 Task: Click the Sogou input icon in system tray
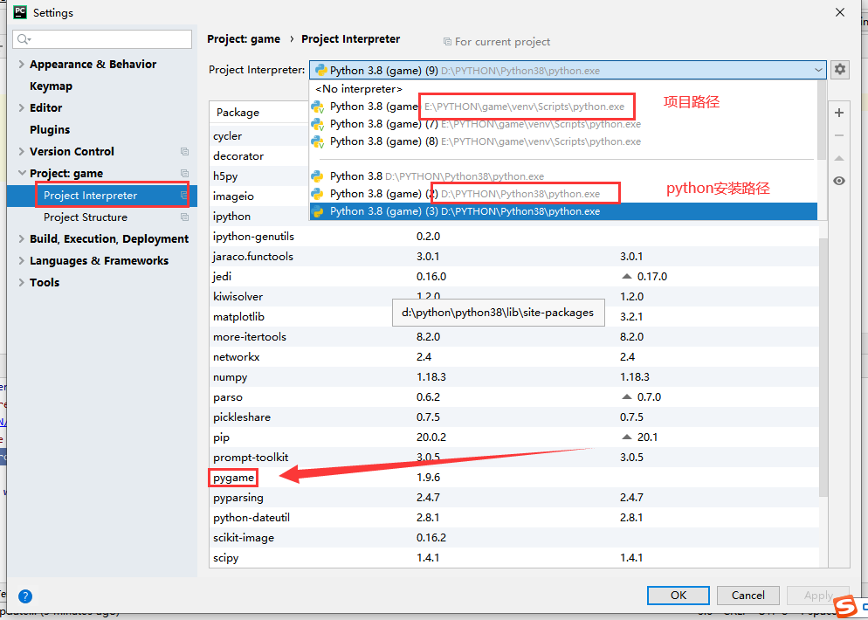pyautogui.click(x=845, y=606)
